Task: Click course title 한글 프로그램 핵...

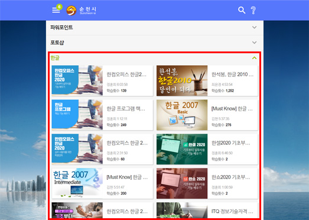Action: coord(126,108)
